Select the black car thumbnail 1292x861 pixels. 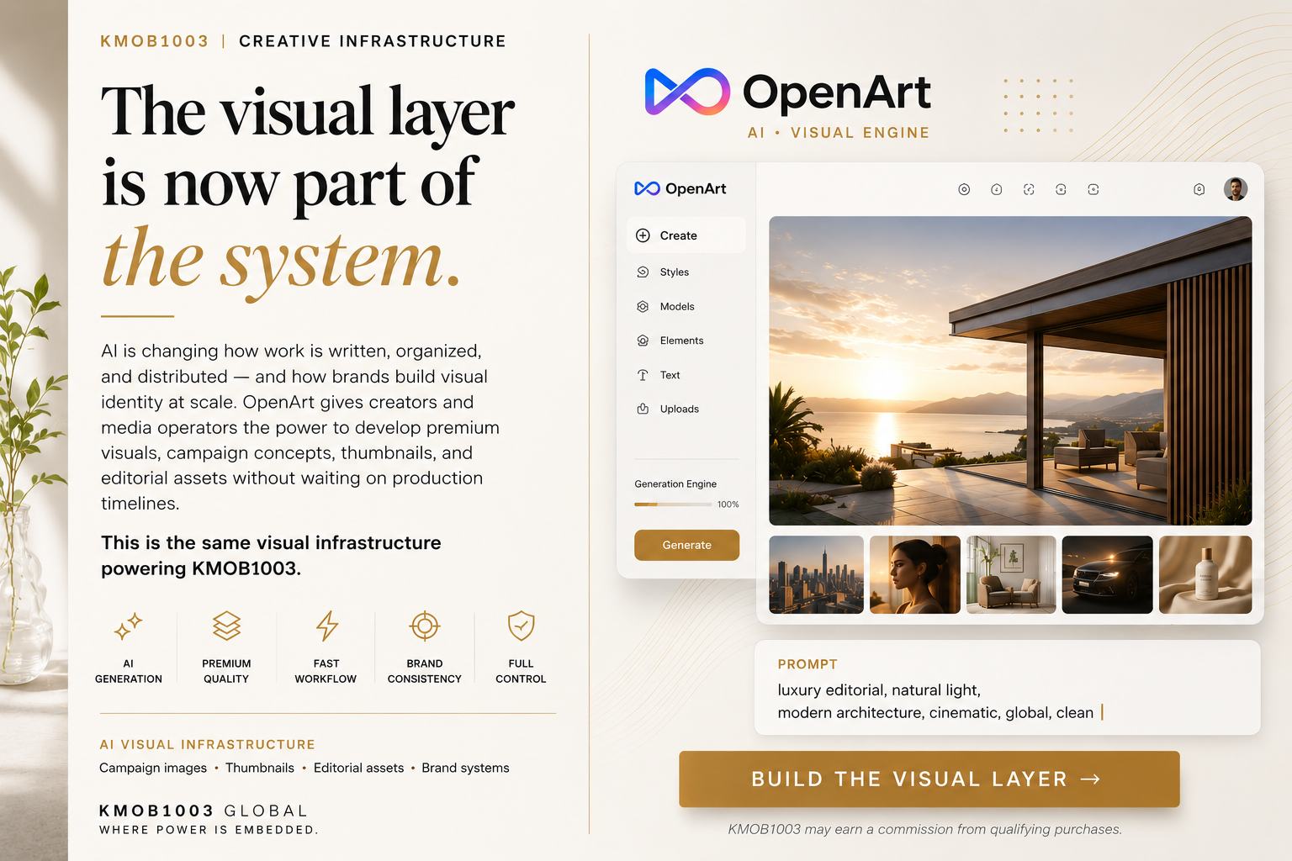(1108, 574)
